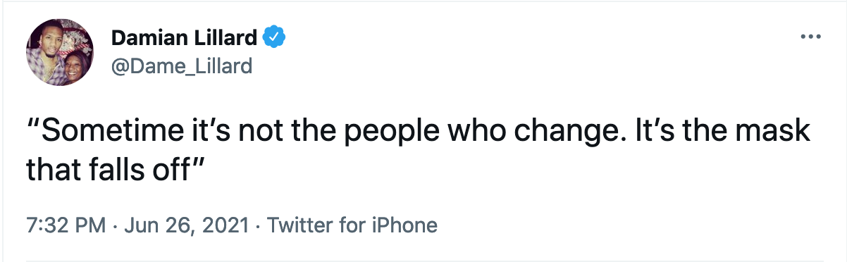Image resolution: width=847 pixels, height=262 pixels.
Task: Visit the @Dame_Lillard handle link
Action: coord(182,66)
